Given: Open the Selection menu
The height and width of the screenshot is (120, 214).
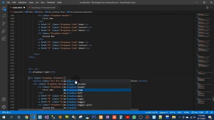Looking at the screenshot, I should [22, 2].
